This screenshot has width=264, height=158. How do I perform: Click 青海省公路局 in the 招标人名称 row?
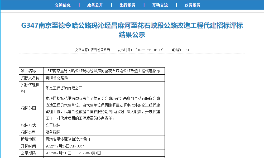57,78
